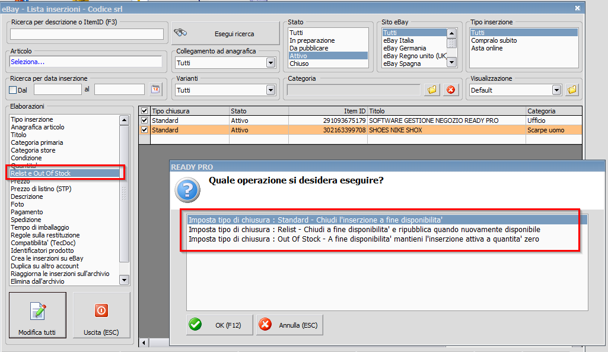This screenshot has height=352, width=608.
Task: Click the Modifica tutti notepad icon
Action: pos(37,311)
